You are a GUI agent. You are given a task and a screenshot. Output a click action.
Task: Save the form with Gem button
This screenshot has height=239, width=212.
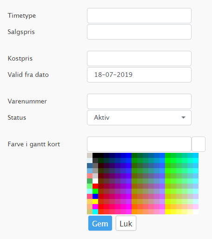(100, 223)
